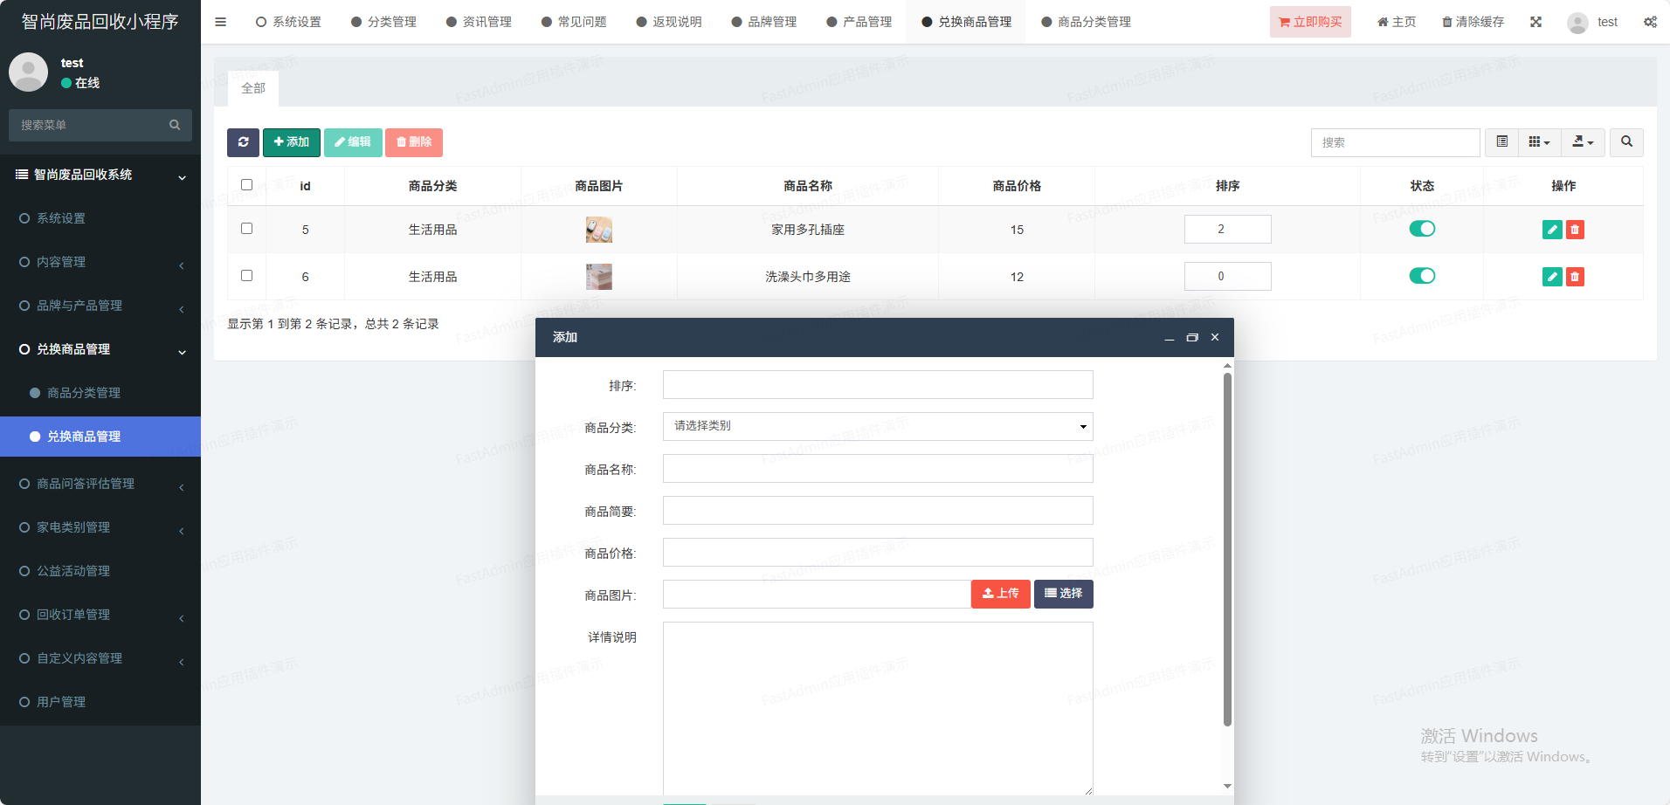Click the 立即购买 button
Screen dimensions: 1670x805
(x=1309, y=22)
